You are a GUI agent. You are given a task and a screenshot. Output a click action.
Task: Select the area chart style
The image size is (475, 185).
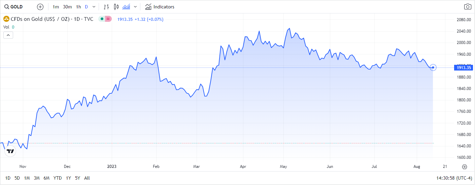point(126,7)
